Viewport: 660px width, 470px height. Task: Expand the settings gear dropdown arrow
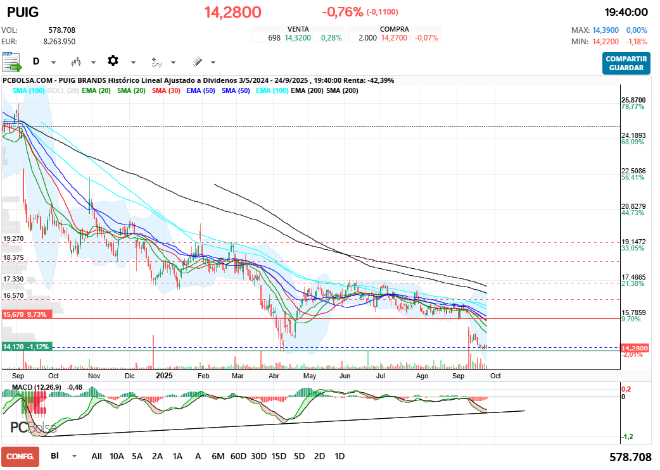click(134, 63)
